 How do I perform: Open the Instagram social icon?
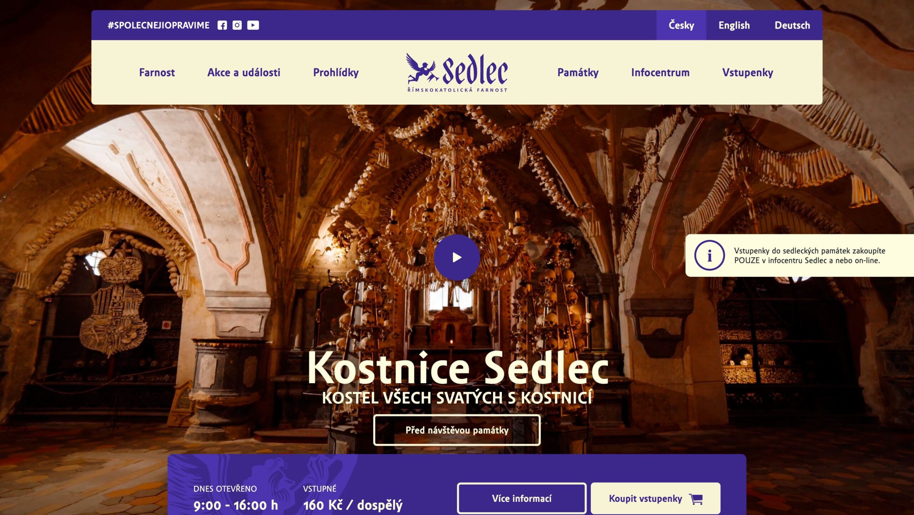(237, 25)
